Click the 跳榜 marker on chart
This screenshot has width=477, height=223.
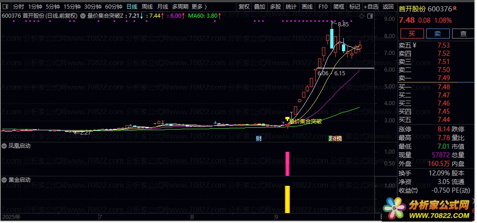click(x=335, y=139)
